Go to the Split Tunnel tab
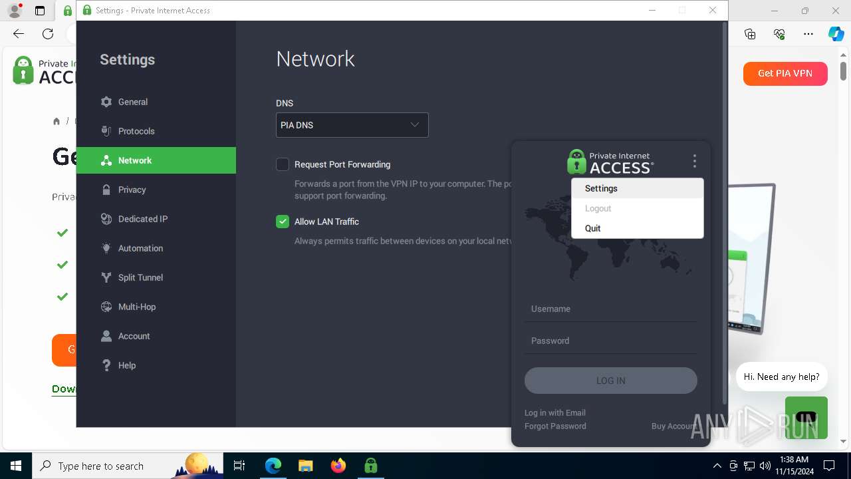851x479 pixels. (156, 277)
